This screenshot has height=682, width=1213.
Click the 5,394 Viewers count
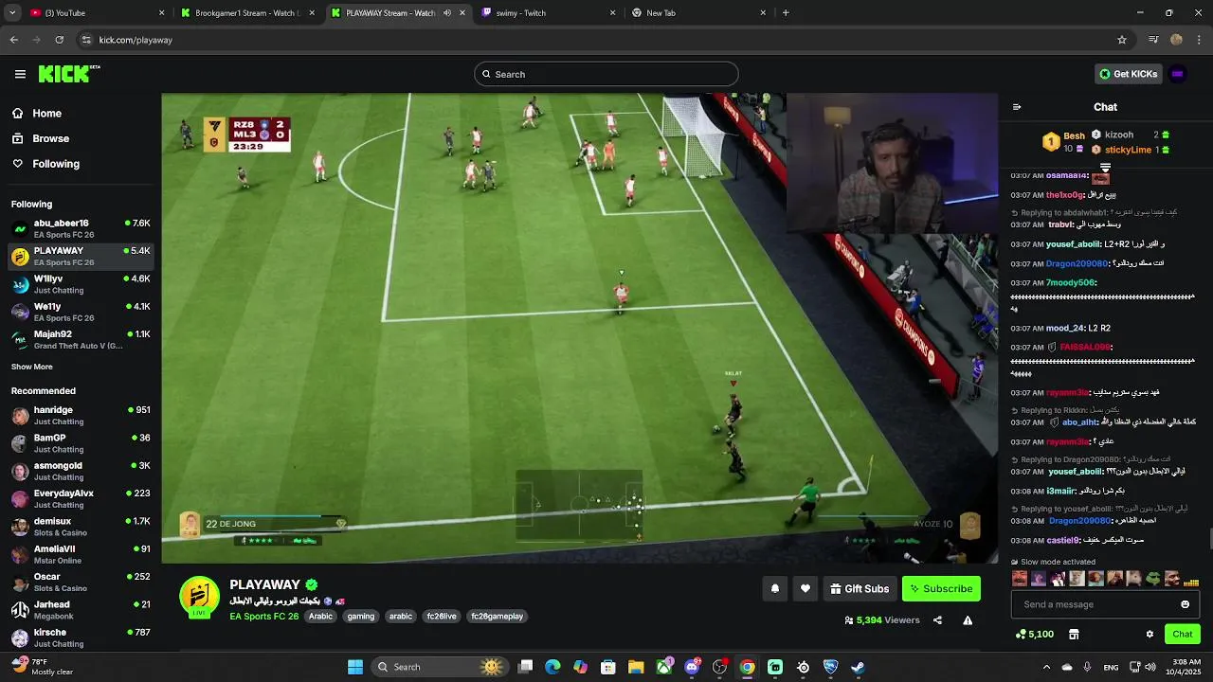click(x=882, y=620)
